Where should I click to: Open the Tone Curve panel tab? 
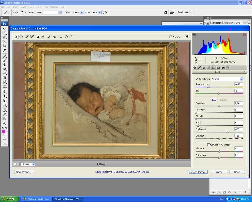click(x=199, y=68)
